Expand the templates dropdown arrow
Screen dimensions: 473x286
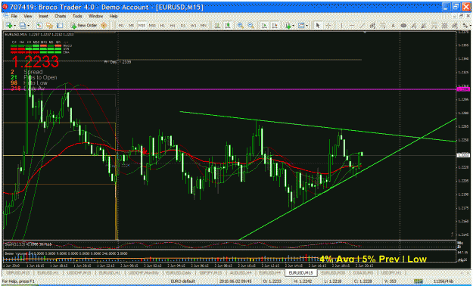click(307, 26)
